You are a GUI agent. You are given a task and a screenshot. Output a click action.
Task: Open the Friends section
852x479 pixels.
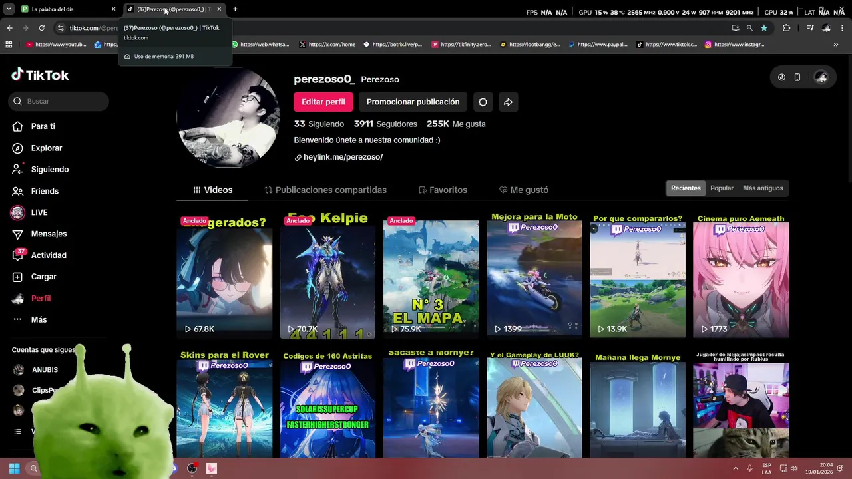(x=45, y=191)
